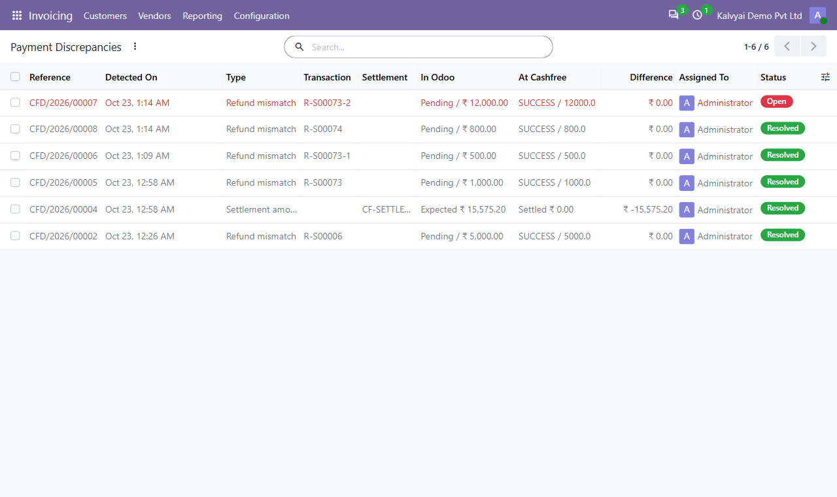Select checkbox for CFD/2026/00006
Image resolution: width=837 pixels, height=497 pixels.
15,156
